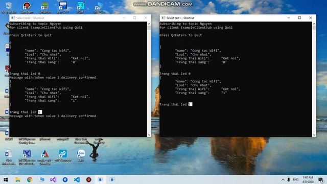This screenshot has width=327, height=184.
Task: Click 'Subscribing to topic Nguyen' in test2 window
Action: (x=35, y=24)
